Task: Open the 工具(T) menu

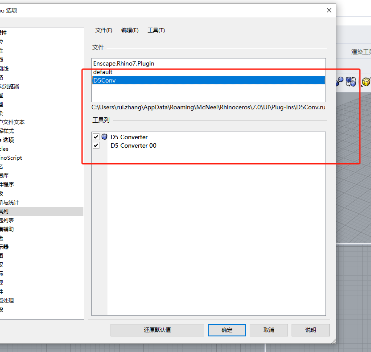Action: tap(156, 30)
